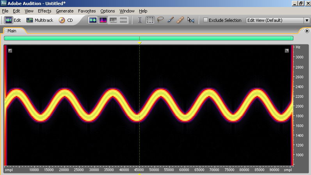311x175 pixels.
Task: Activate the Marquee Selection tool
Action: (x=150, y=20)
